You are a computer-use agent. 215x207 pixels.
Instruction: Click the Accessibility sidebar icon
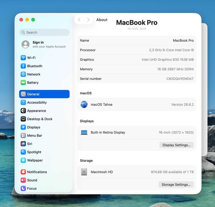click(x=23, y=102)
